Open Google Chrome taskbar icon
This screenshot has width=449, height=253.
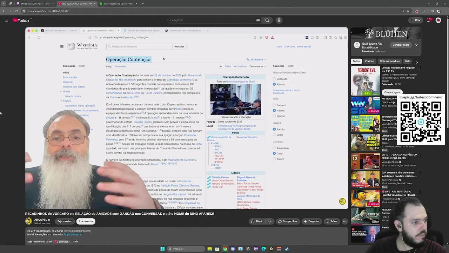[225, 249]
